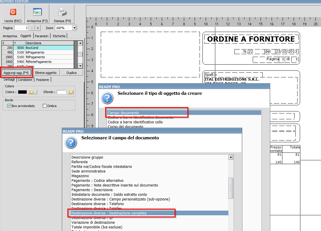Click the Elimina oggetto button

click(x=46, y=73)
